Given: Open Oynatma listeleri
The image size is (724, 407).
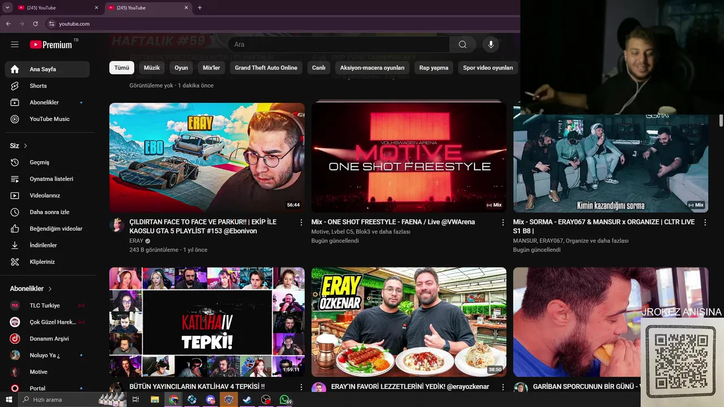Looking at the screenshot, I should pos(48,179).
